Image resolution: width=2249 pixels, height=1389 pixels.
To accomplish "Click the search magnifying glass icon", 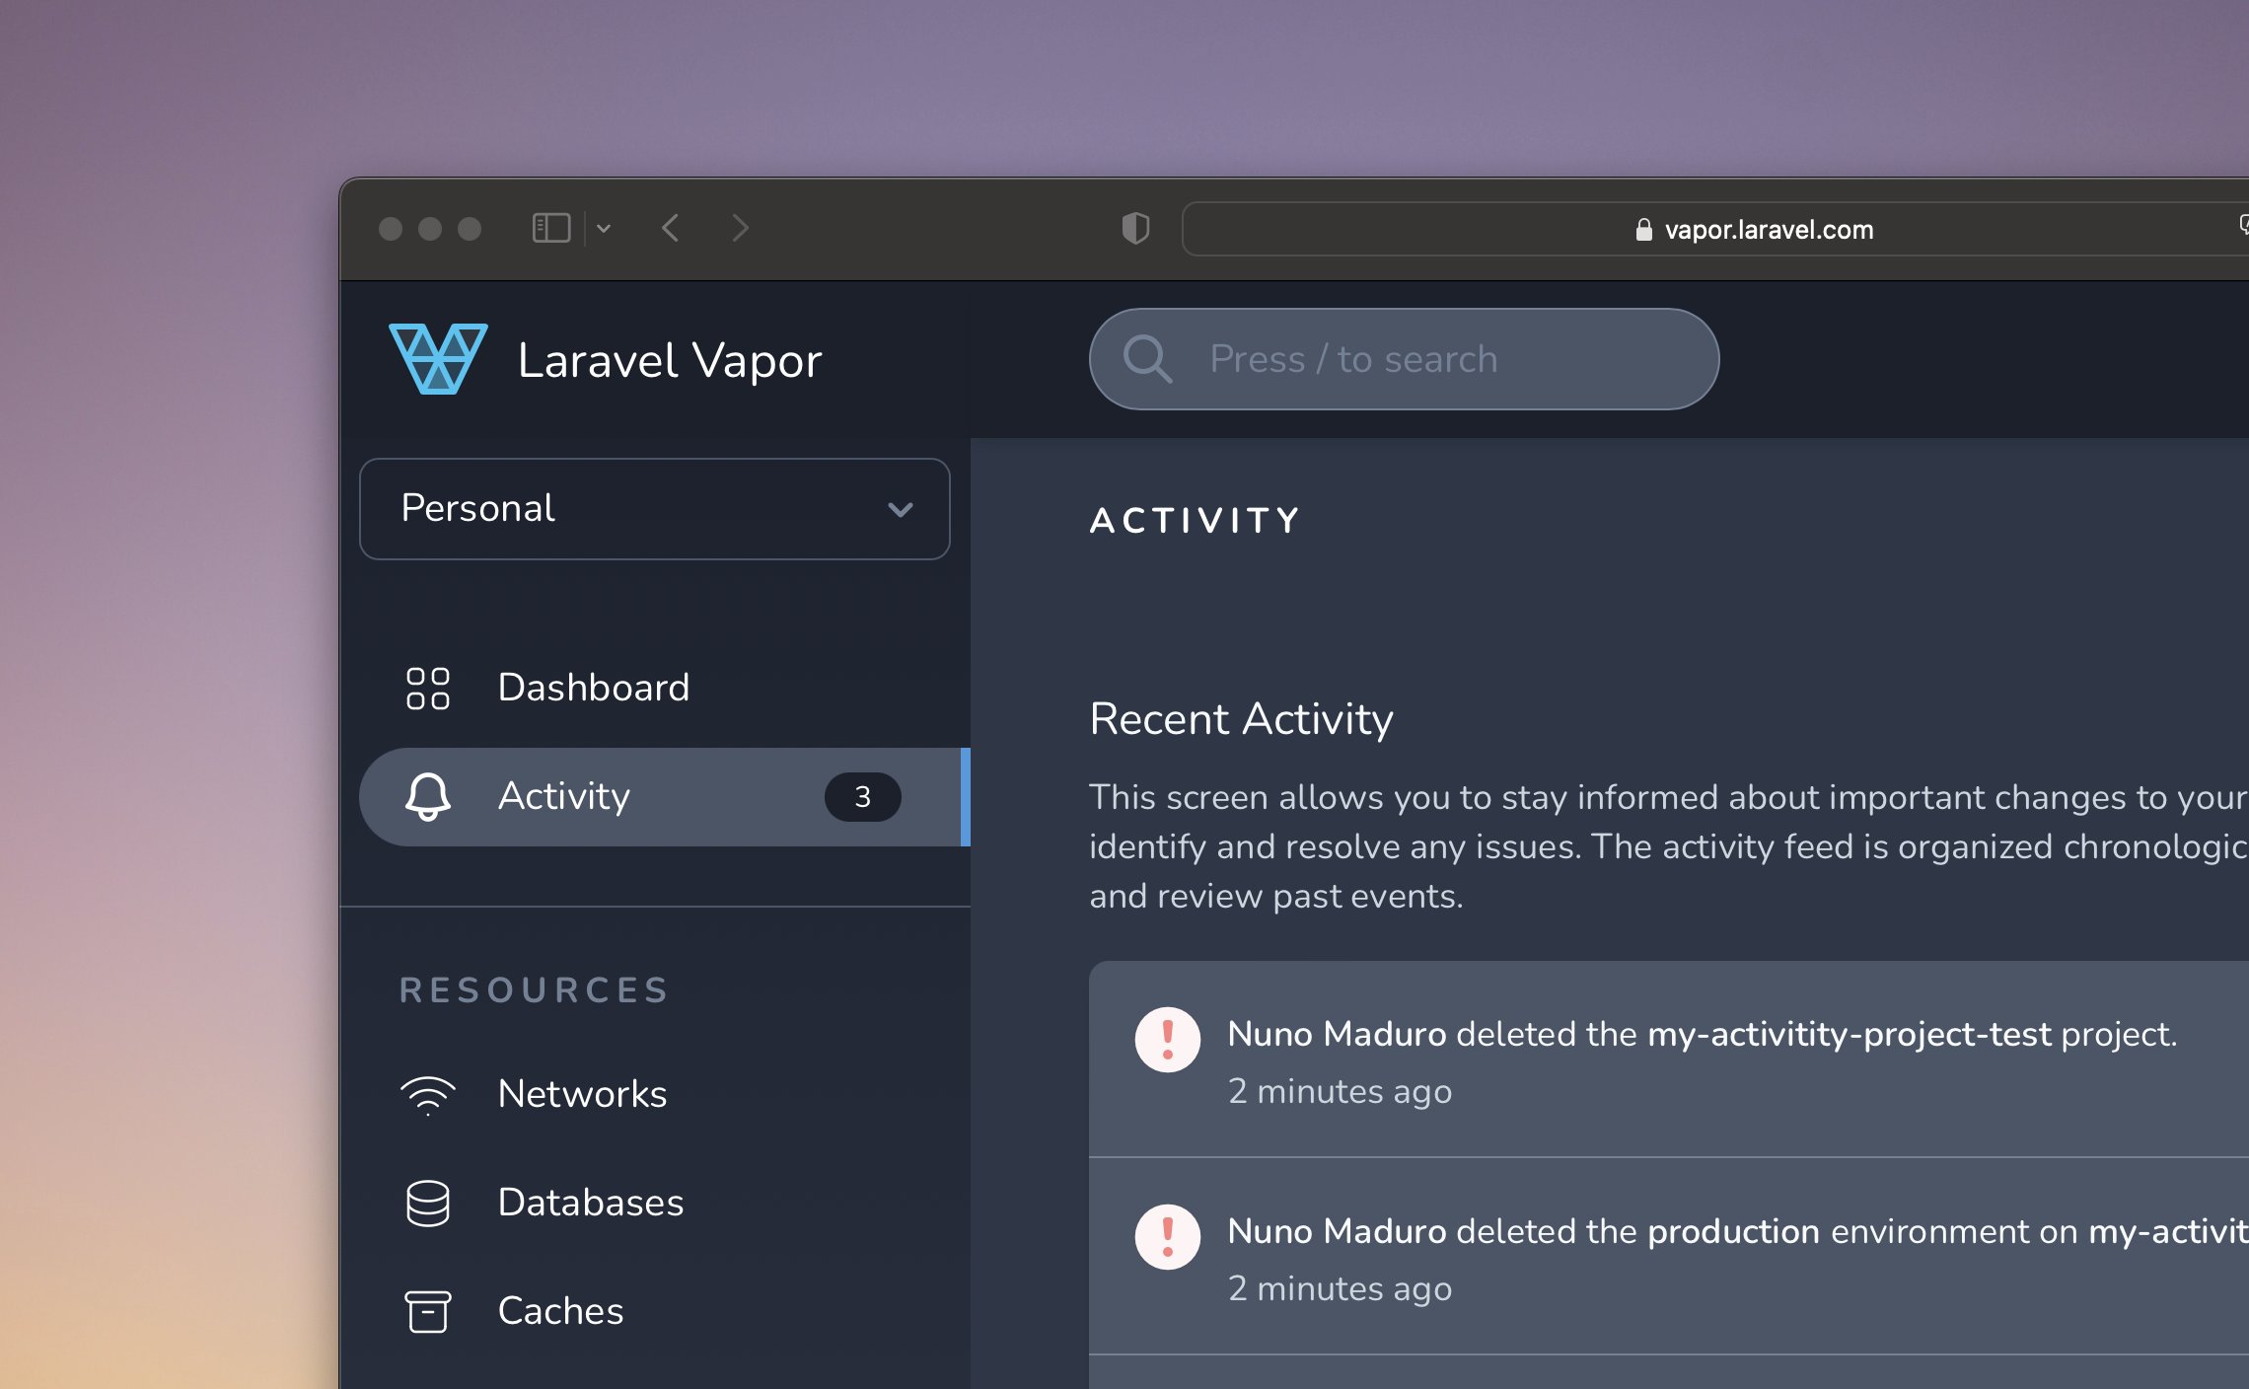I will (1147, 359).
